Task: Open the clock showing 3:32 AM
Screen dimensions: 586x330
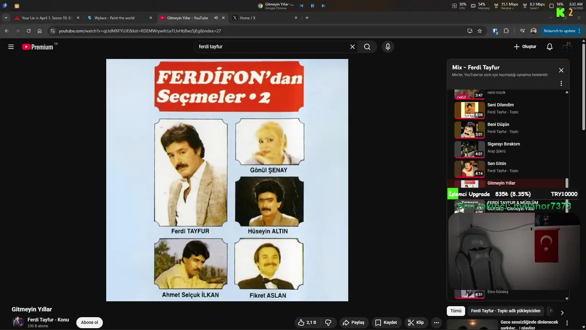Action: click(575, 6)
